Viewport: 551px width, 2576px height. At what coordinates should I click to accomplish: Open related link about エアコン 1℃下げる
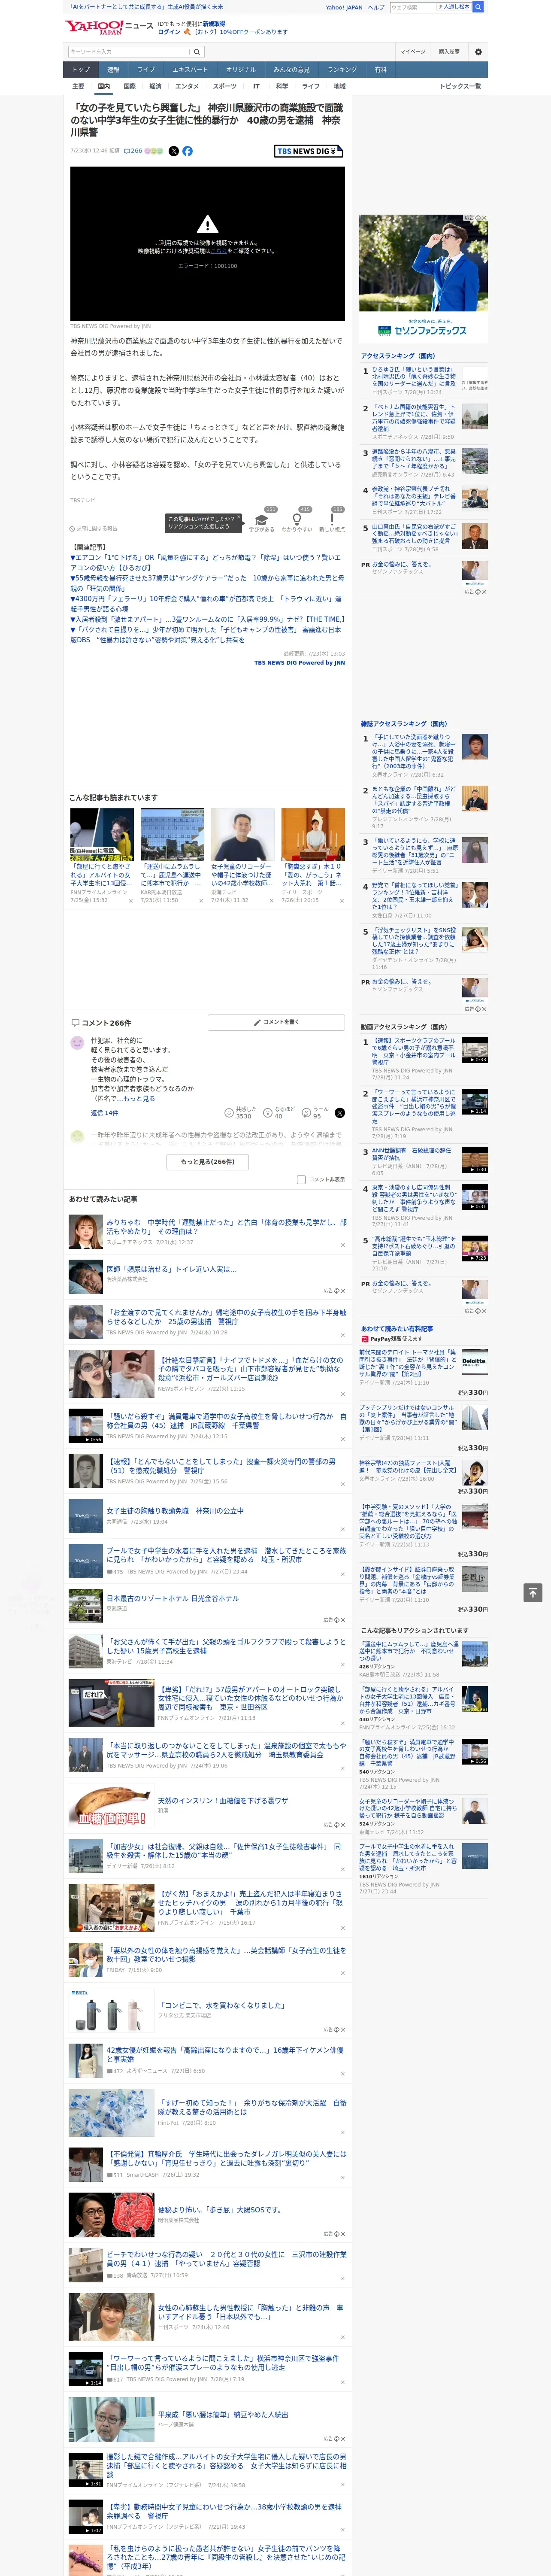(205, 562)
